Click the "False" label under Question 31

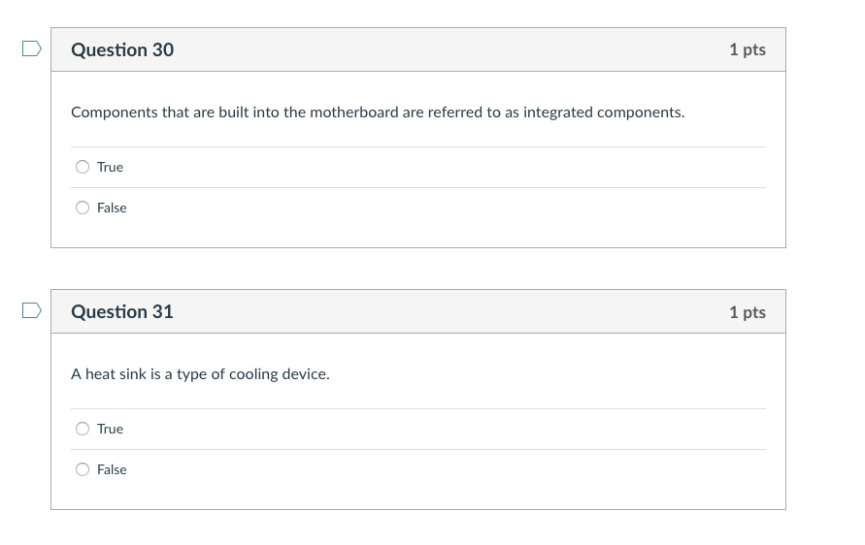click(x=112, y=469)
